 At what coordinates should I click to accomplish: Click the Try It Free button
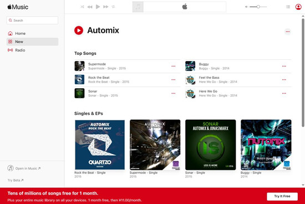coord(282,196)
